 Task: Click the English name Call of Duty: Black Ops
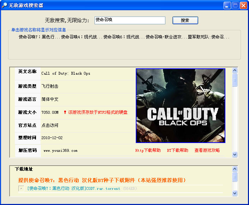(66, 73)
